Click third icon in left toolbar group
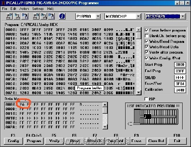 click(25, 16)
